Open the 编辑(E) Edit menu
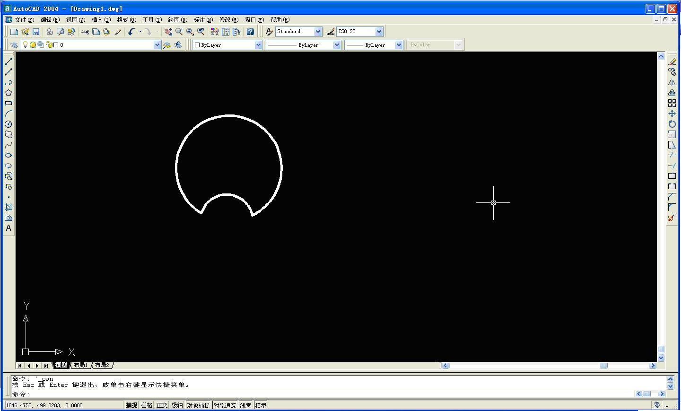 [50, 20]
